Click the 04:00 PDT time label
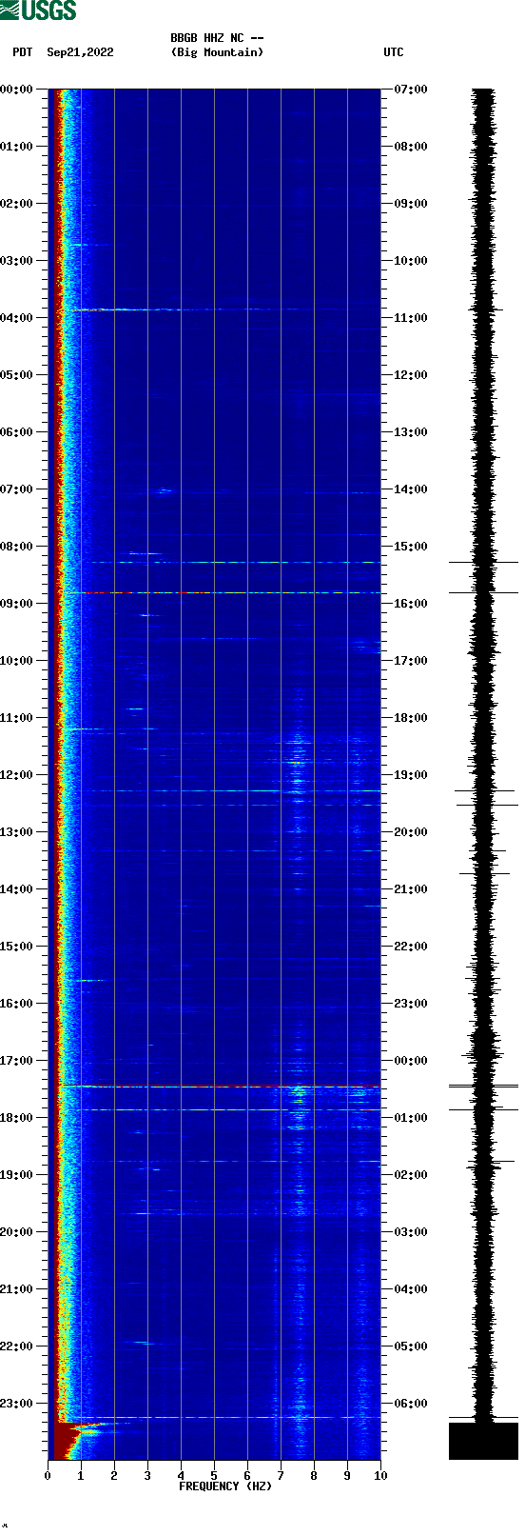 (16, 318)
